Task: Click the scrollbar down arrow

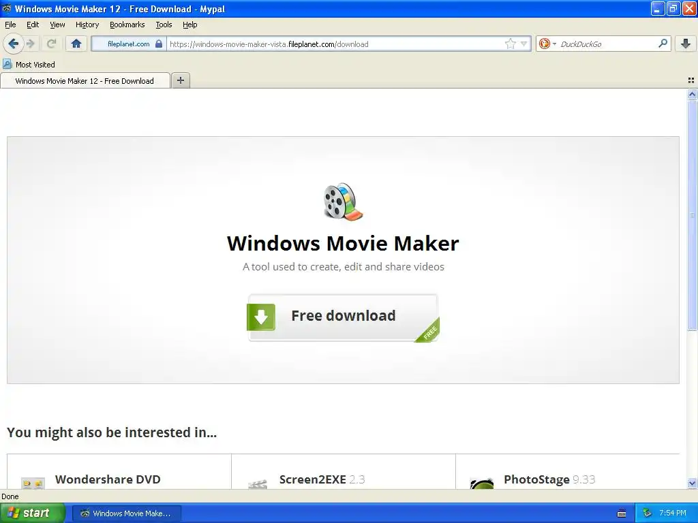Action: point(692,483)
